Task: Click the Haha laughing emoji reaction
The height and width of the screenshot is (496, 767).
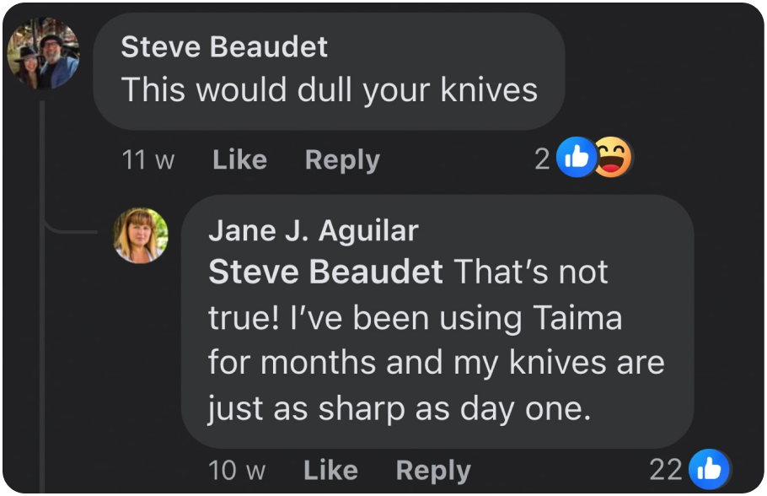Action: click(x=613, y=159)
